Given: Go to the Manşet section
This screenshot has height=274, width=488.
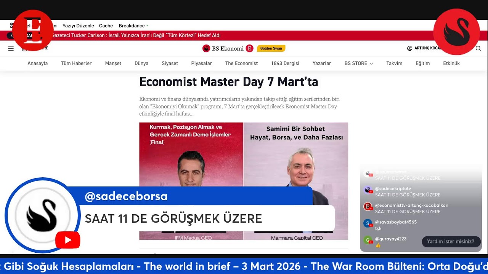Looking at the screenshot, I should (x=113, y=64).
